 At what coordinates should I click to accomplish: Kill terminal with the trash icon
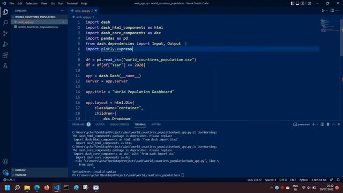pos(328,124)
